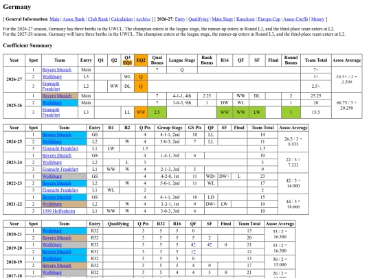Click Wolfsburg link in 2018-19 rows
Viewport: 371px width, 278px height.
(52, 258)
